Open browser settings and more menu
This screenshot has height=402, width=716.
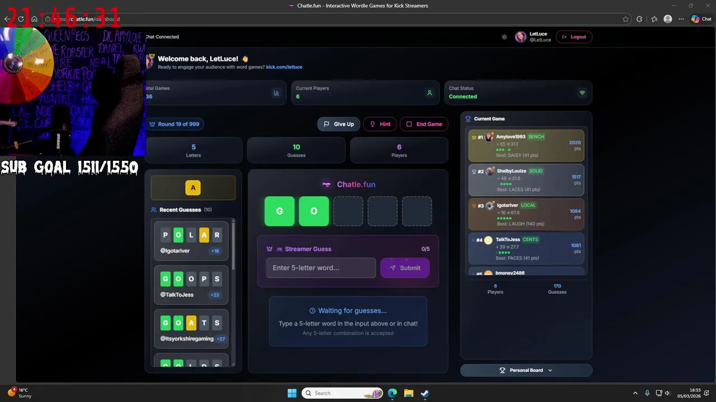[681, 19]
